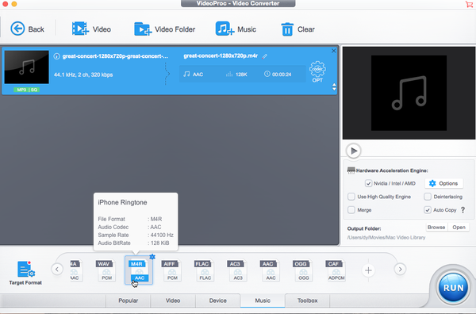Open the Auto Copy help question mark
This screenshot has height=314, width=476.
point(463,210)
